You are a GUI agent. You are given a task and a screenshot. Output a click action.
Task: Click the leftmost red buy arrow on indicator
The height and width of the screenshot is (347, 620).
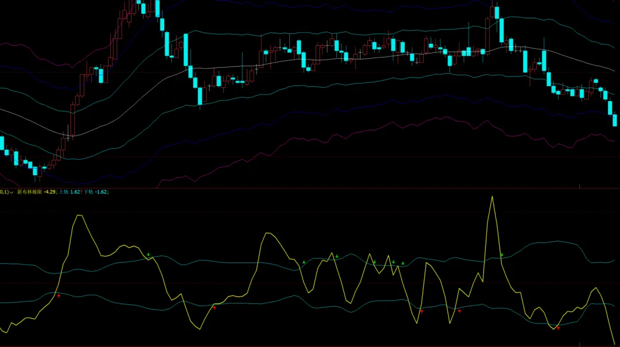pyautogui.click(x=59, y=295)
